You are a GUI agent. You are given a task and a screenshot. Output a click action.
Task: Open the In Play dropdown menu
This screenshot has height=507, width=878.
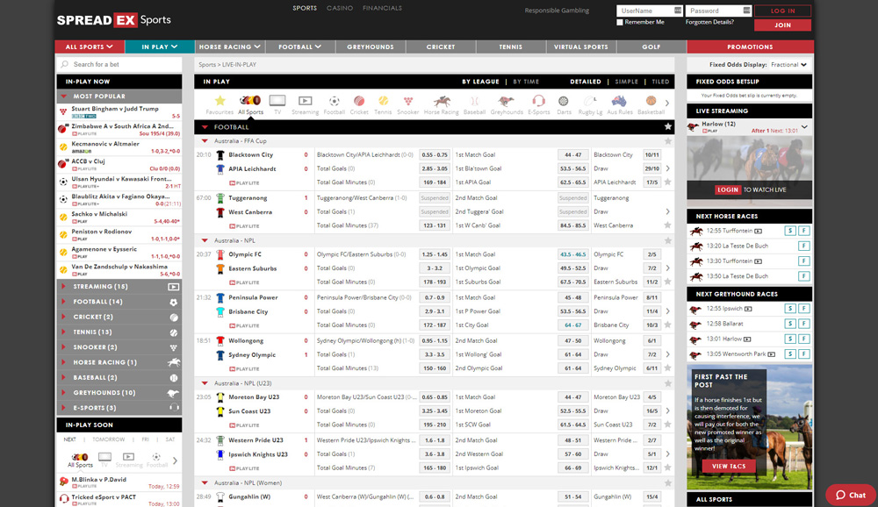tap(160, 47)
